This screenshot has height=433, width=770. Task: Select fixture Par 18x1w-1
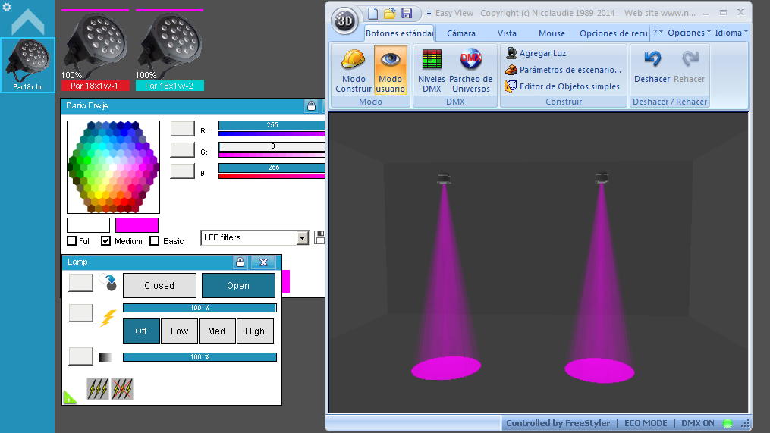click(x=96, y=51)
